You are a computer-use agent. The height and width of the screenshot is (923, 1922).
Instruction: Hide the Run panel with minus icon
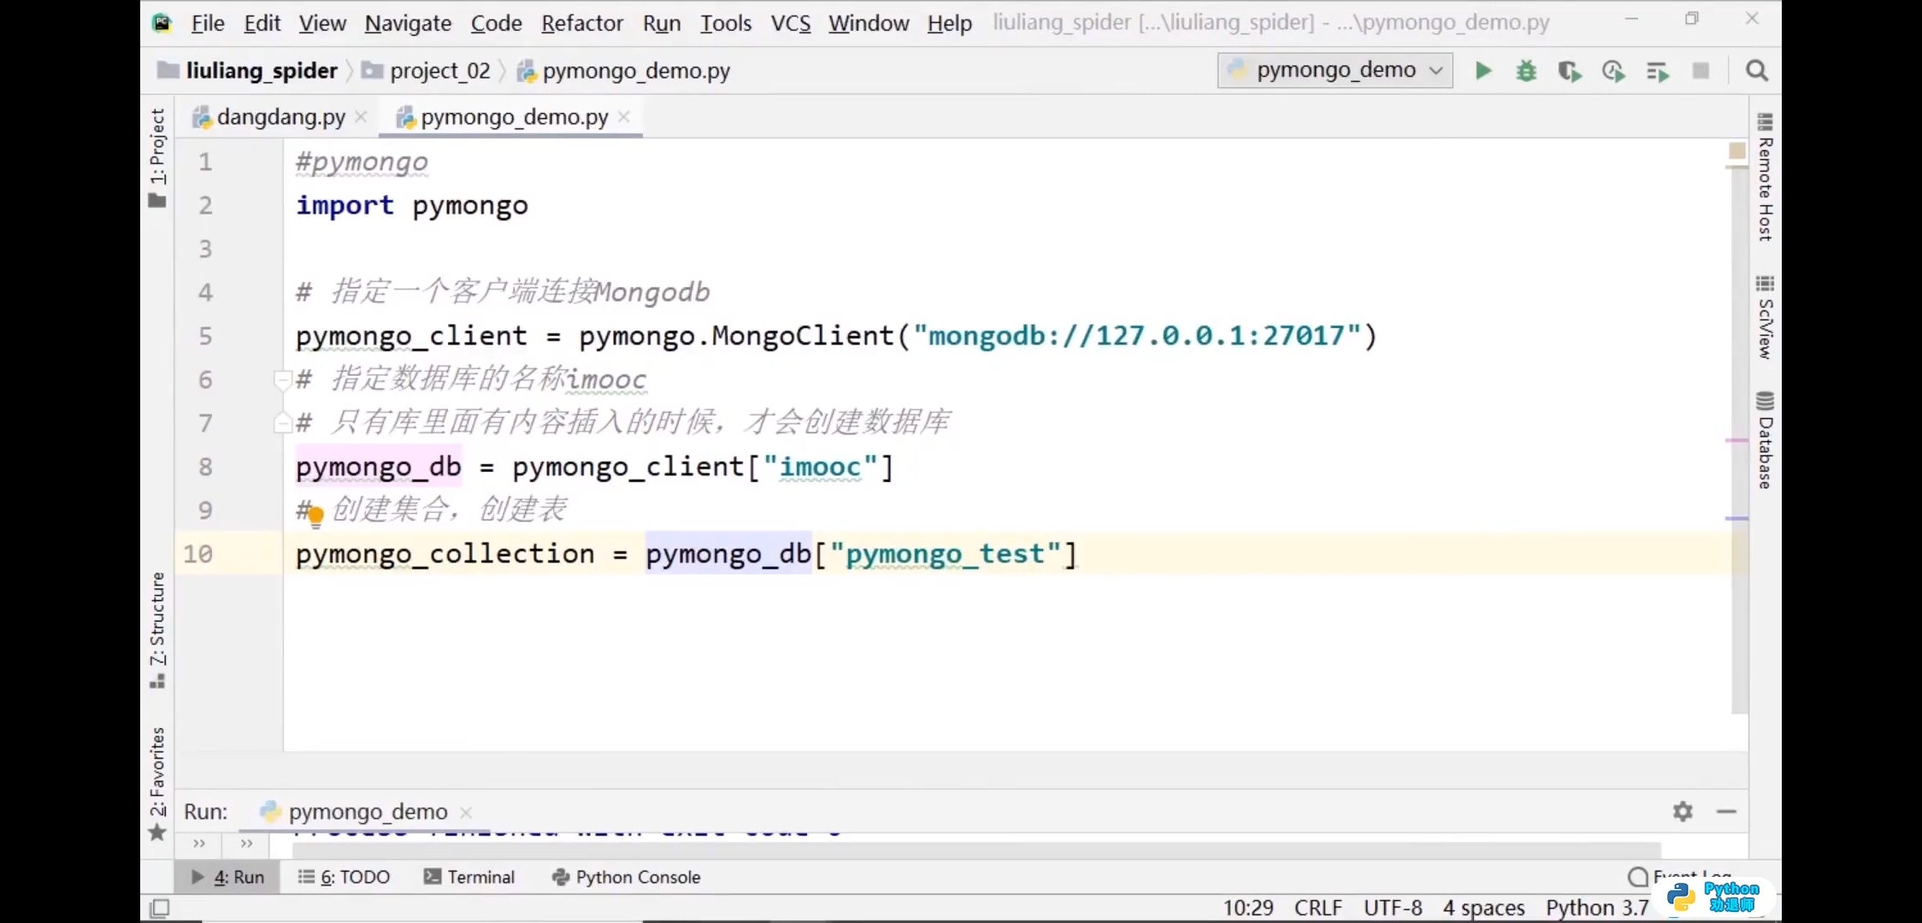point(1726,811)
